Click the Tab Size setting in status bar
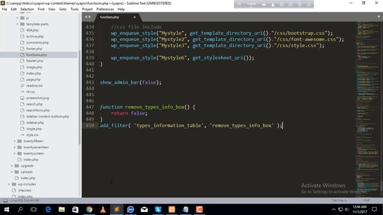The width and height of the screenshot is (383, 215). point(339,201)
